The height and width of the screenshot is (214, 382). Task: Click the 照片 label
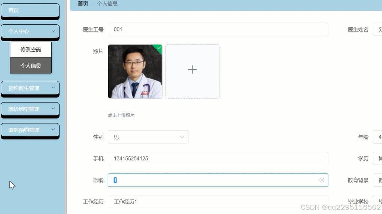pyautogui.click(x=98, y=51)
